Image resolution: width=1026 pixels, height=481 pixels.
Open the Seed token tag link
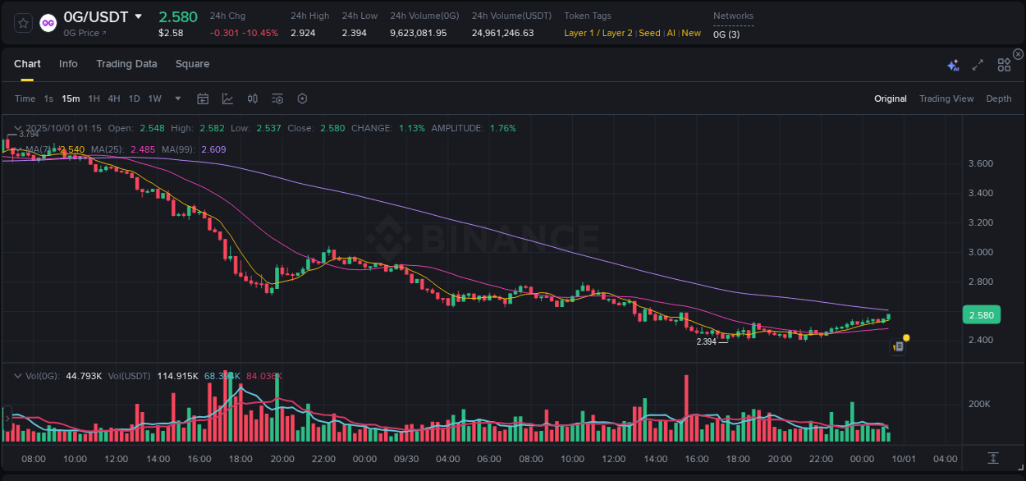[x=649, y=33]
